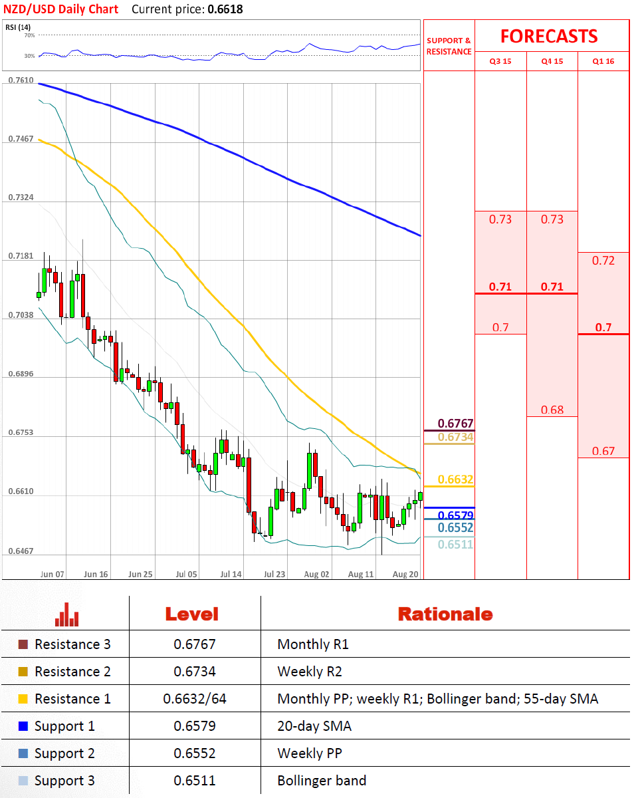The image size is (640, 798).
Task: Click the bold 0.71 forecast in Q4 15
Action: click(552, 287)
